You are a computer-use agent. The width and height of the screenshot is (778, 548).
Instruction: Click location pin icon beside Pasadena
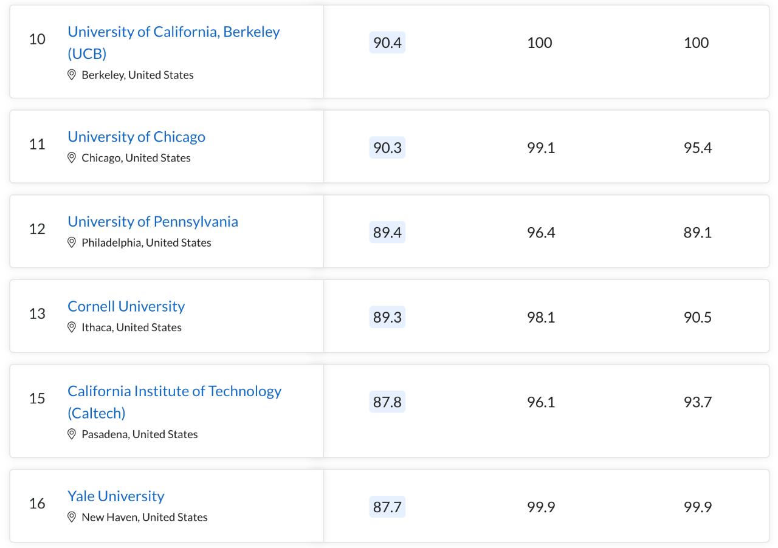coord(72,434)
